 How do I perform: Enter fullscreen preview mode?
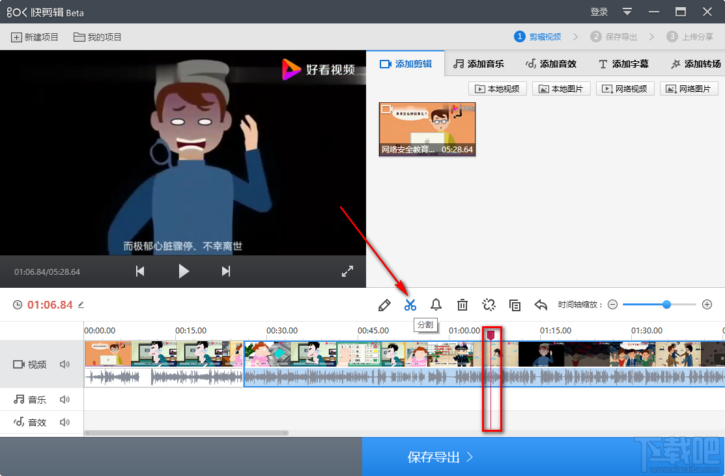click(x=348, y=272)
